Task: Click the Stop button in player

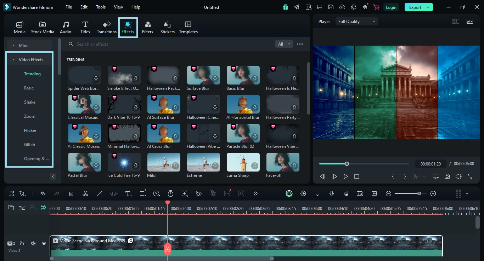Action: (357, 176)
